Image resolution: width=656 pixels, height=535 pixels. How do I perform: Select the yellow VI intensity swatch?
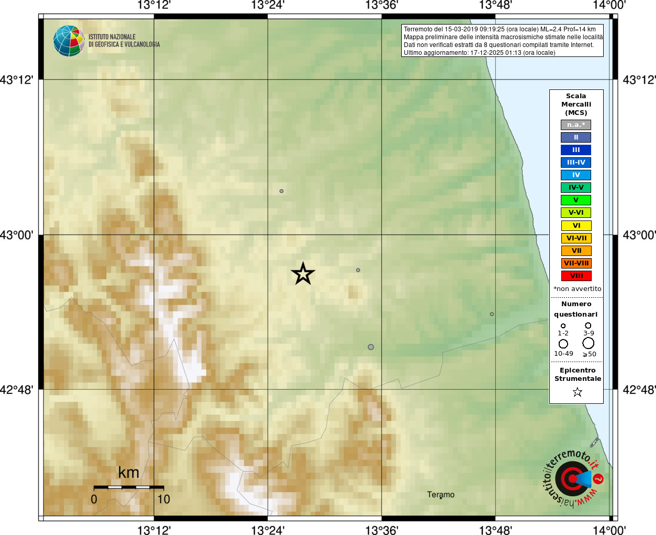click(576, 226)
